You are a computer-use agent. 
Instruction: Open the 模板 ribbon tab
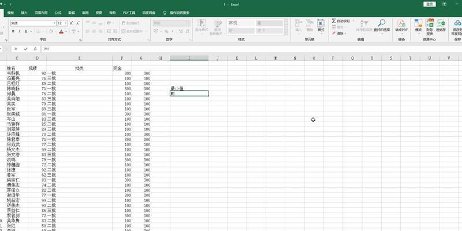coord(10,13)
